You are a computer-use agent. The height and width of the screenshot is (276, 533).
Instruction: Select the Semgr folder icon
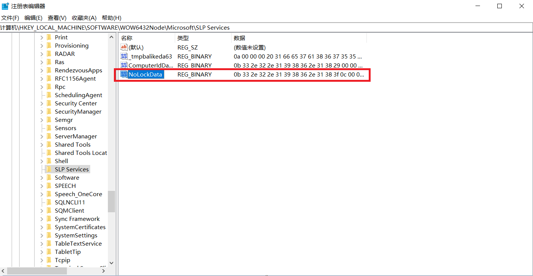(x=49, y=120)
